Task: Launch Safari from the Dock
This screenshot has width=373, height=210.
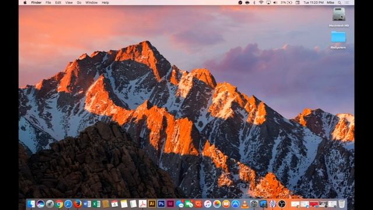Action: [68, 204]
